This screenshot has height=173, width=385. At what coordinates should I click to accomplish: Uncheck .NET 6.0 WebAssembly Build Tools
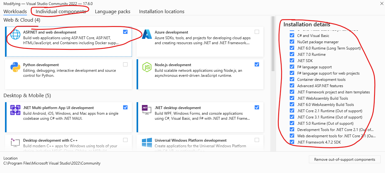[x=292, y=104]
